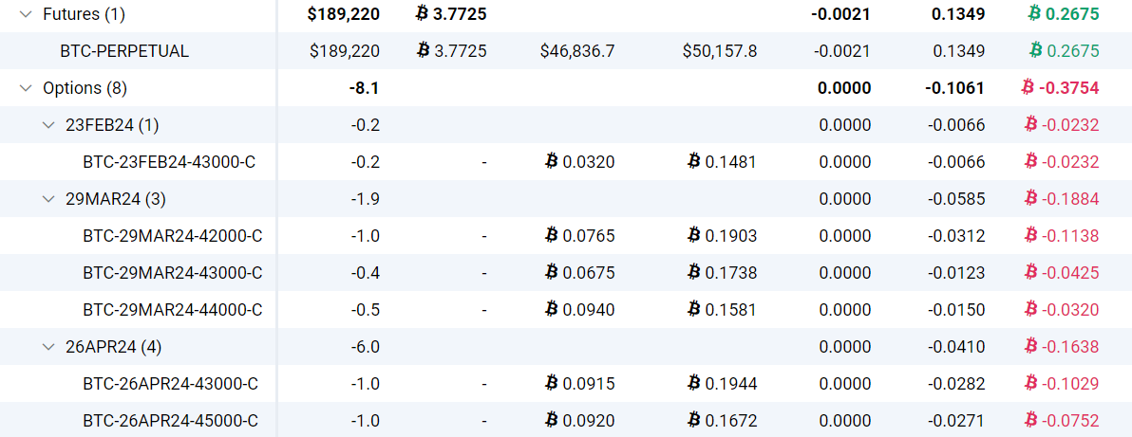1132x437 pixels.
Task: Open instrument BTC-23FEB24-43000-C
Action: 170,162
